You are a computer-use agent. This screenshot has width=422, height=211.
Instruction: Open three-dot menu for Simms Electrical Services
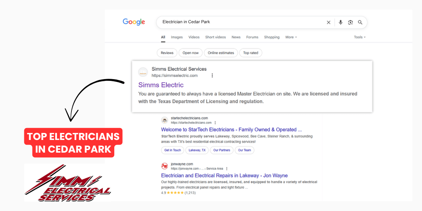coord(212,76)
